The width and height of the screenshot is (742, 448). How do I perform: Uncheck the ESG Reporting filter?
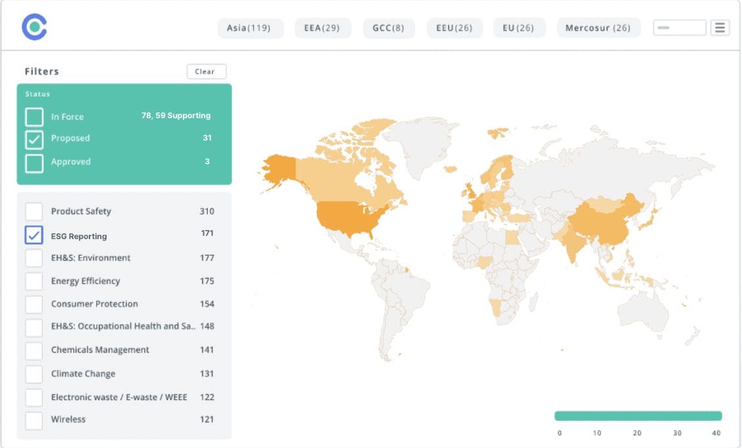pyautogui.click(x=34, y=235)
